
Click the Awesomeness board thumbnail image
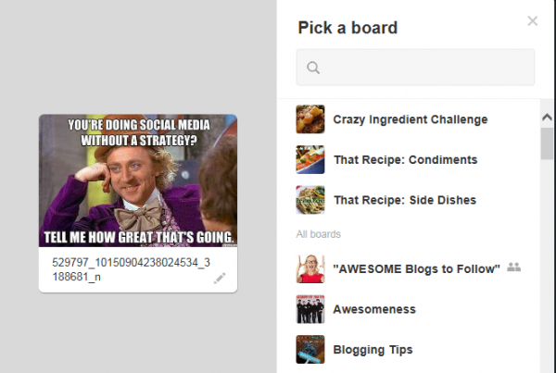tap(310, 309)
